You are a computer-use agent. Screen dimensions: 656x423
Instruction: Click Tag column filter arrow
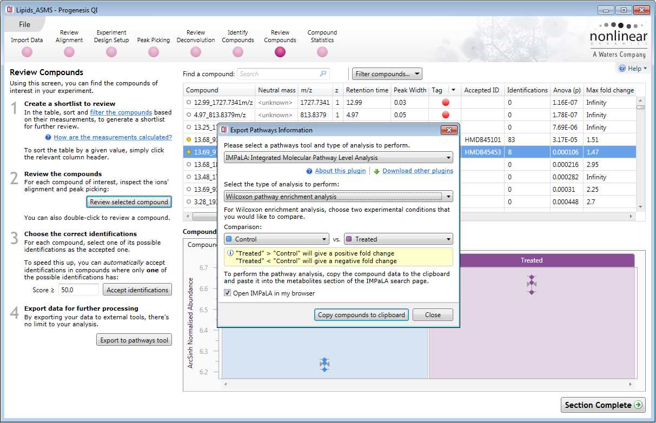(454, 90)
